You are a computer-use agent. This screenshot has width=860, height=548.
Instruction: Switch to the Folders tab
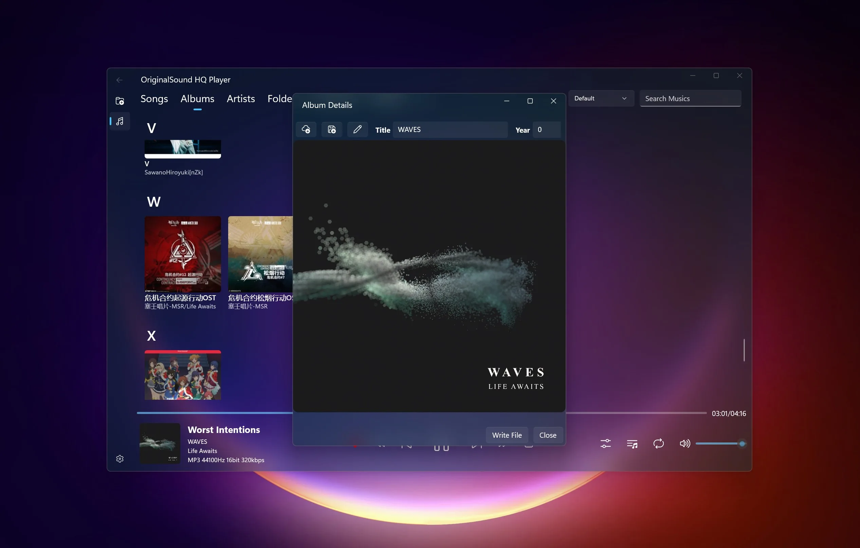click(x=280, y=98)
